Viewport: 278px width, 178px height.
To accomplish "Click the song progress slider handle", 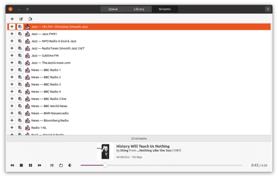I will pyautogui.click(x=105, y=165).
